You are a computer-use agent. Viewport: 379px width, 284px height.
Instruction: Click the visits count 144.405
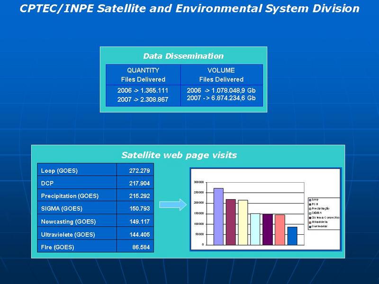coord(139,234)
